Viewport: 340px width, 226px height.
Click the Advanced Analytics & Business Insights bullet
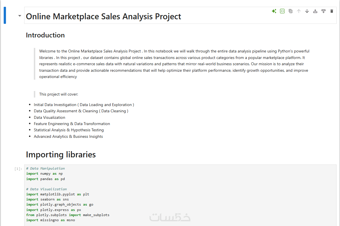(68, 136)
